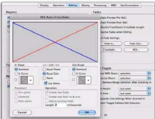155x119 pixels.
Task: Select Post-splice placement option
Action: point(16,101)
